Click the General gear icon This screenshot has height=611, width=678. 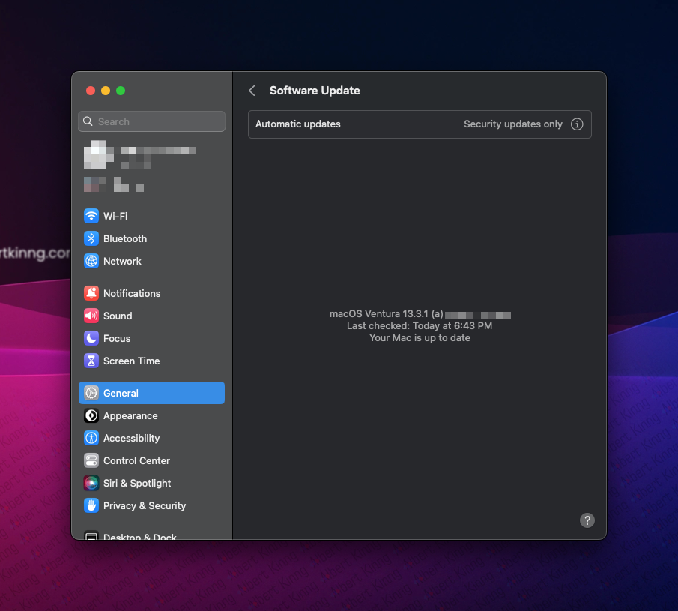point(91,393)
